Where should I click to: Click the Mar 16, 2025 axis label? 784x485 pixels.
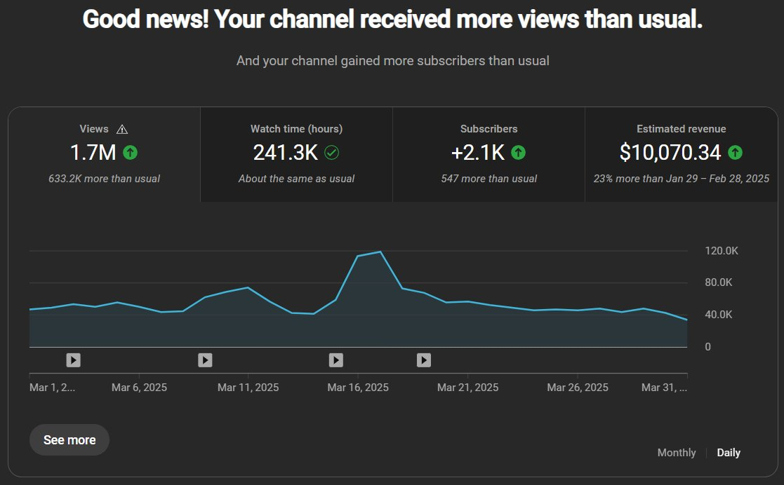pyautogui.click(x=358, y=388)
